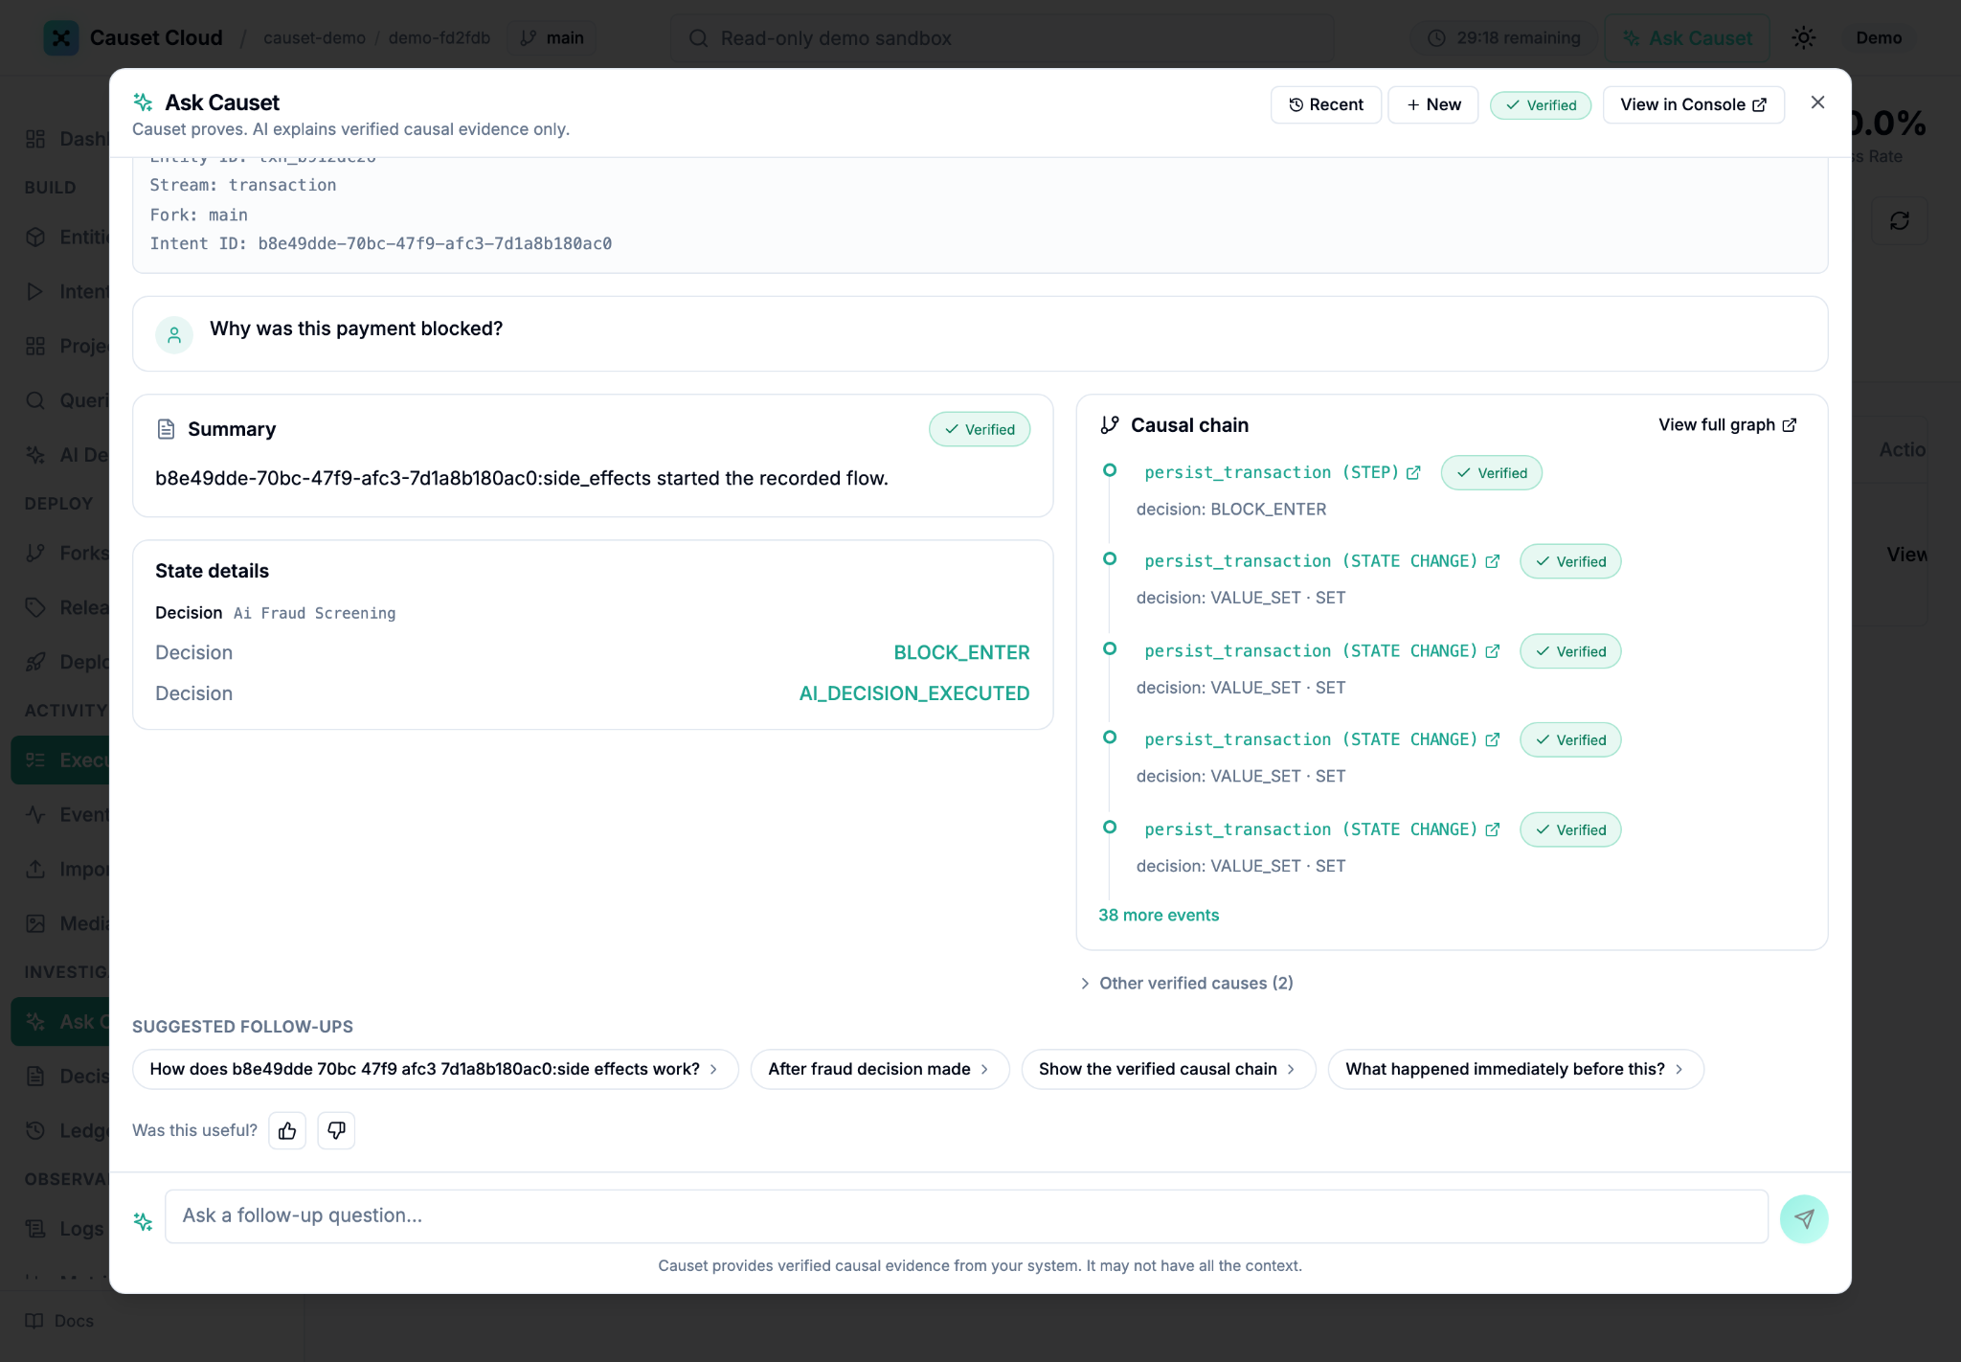Focus the follow-up question input field
1961x1362 pixels.
[966, 1216]
